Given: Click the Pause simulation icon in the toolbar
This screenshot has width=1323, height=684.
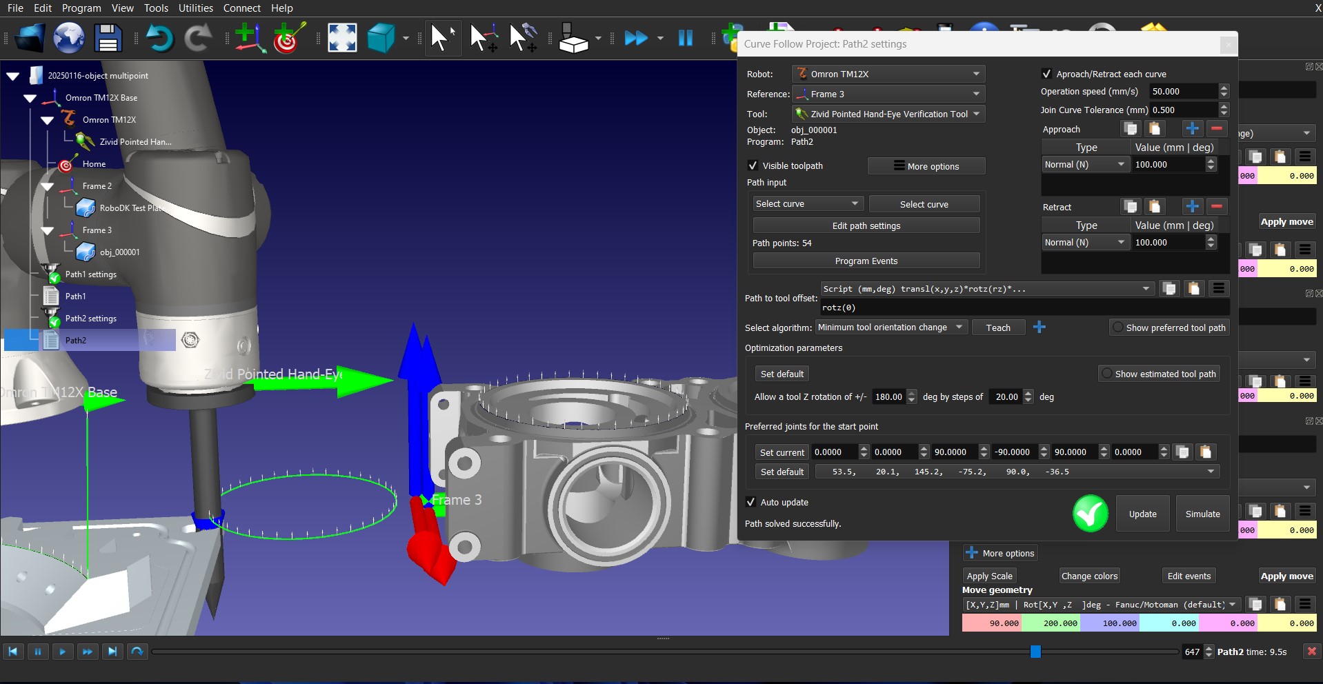Looking at the screenshot, I should (x=685, y=38).
